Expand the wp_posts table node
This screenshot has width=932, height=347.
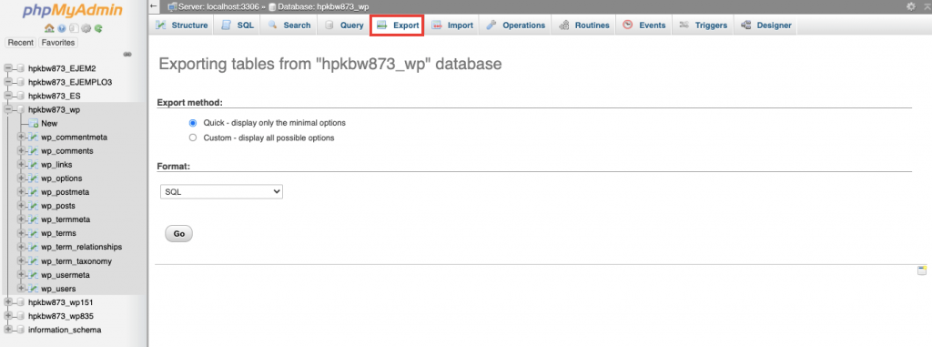(22, 206)
